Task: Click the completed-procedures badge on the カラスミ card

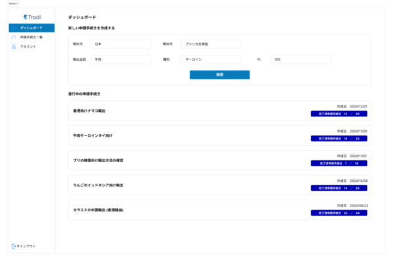Action: 339,213
